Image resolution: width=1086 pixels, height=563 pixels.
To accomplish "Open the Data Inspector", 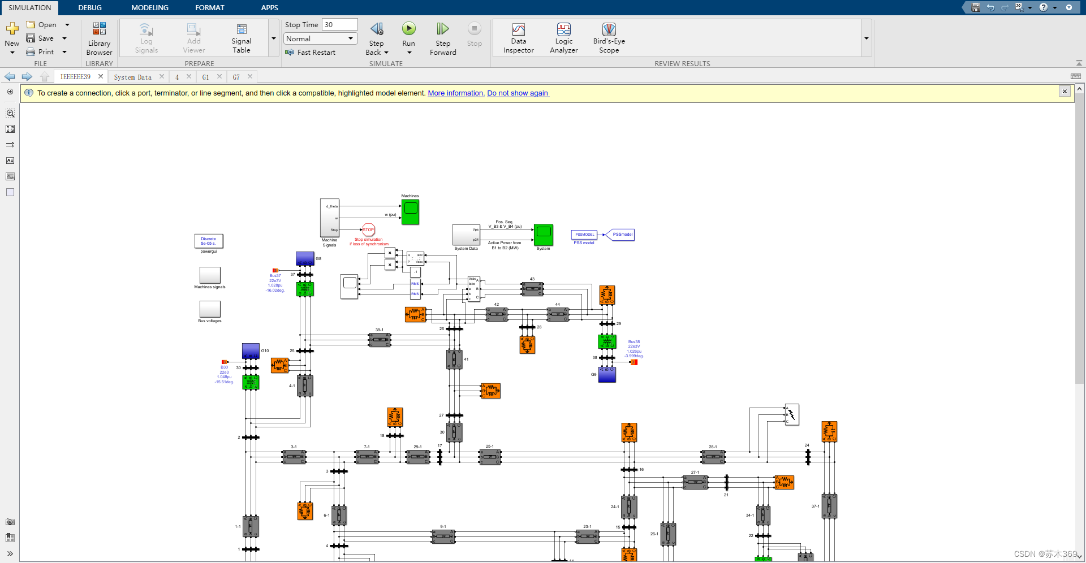I will coord(518,38).
